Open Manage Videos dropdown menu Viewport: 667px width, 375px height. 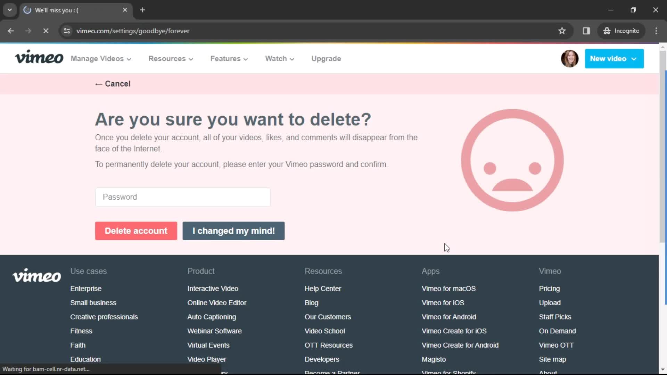point(100,59)
